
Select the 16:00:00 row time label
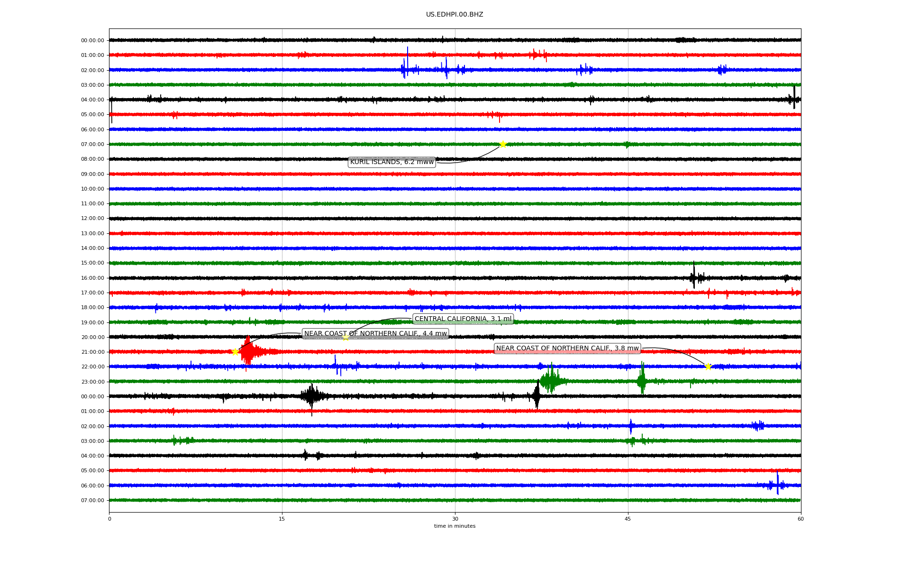tap(92, 278)
